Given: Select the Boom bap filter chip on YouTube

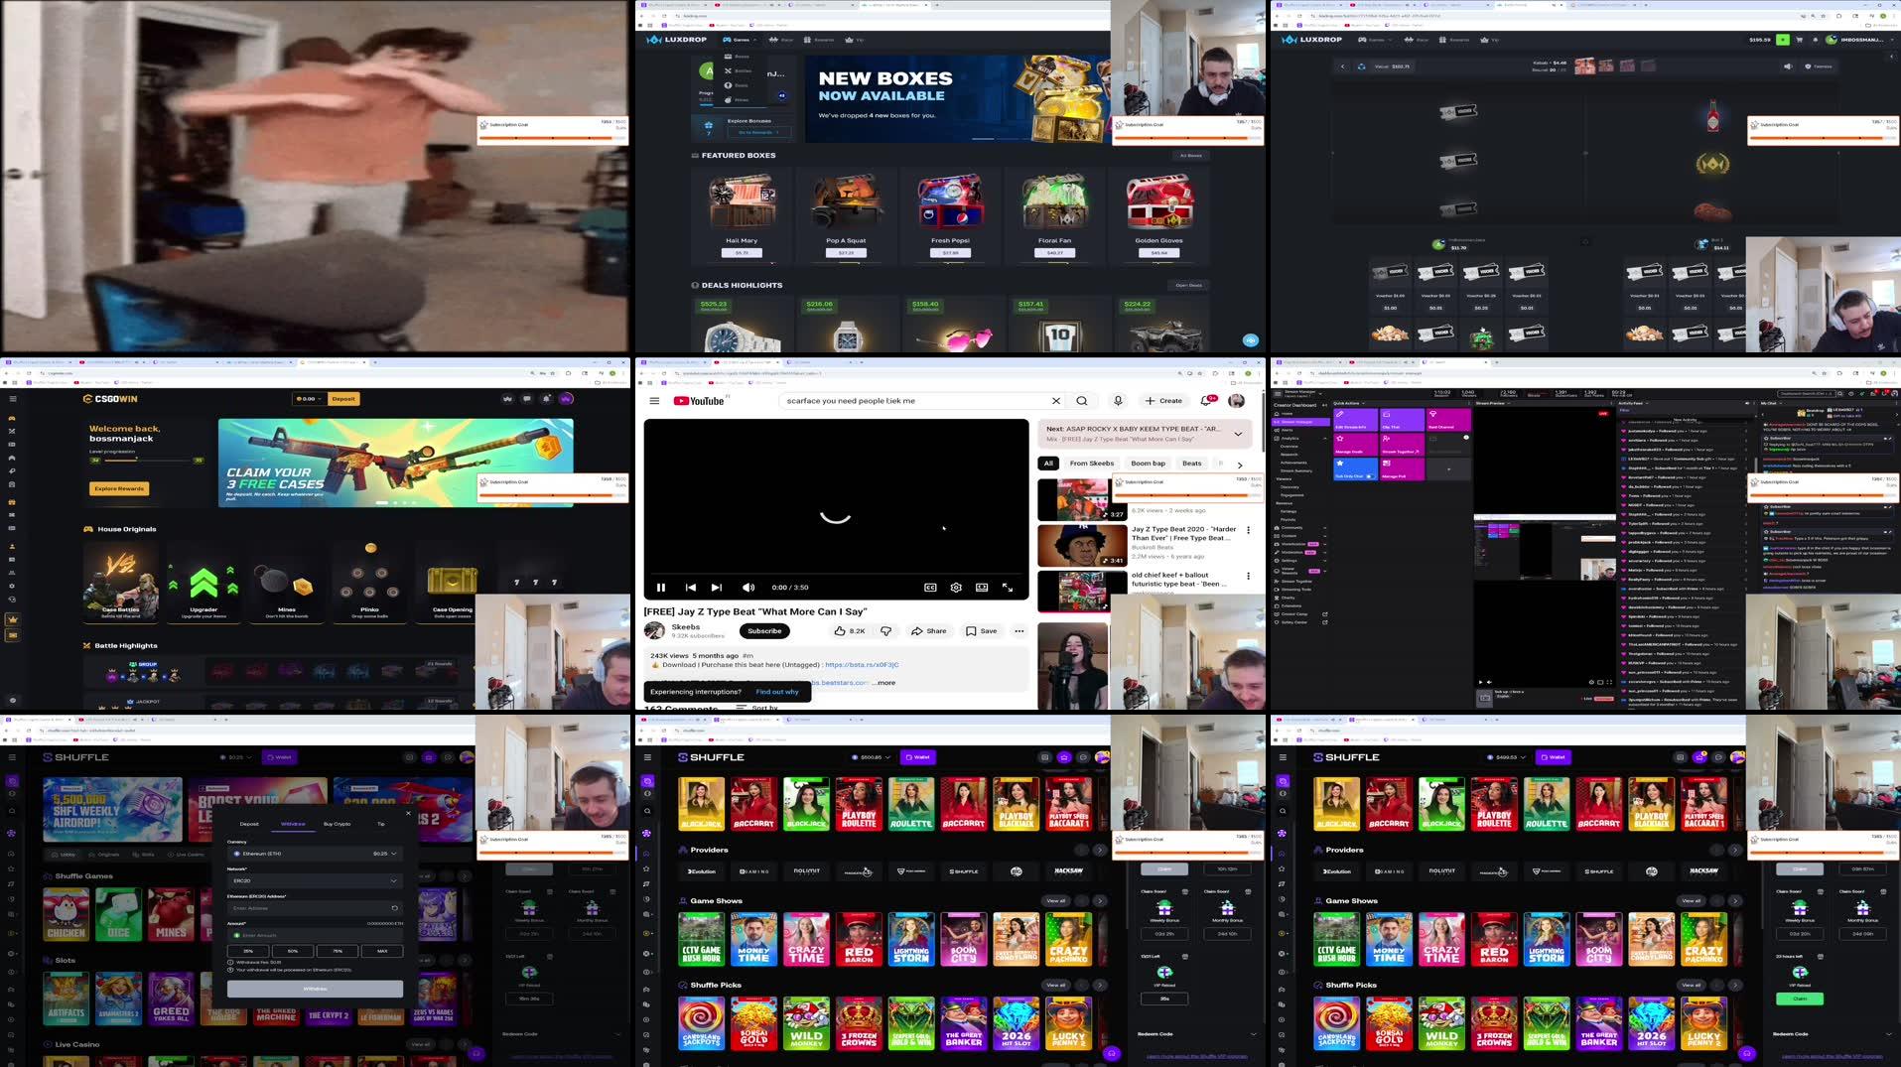Looking at the screenshot, I should point(1148,463).
